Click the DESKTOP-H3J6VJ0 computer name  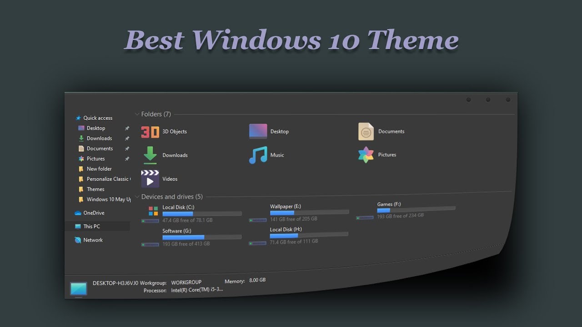coord(115,283)
